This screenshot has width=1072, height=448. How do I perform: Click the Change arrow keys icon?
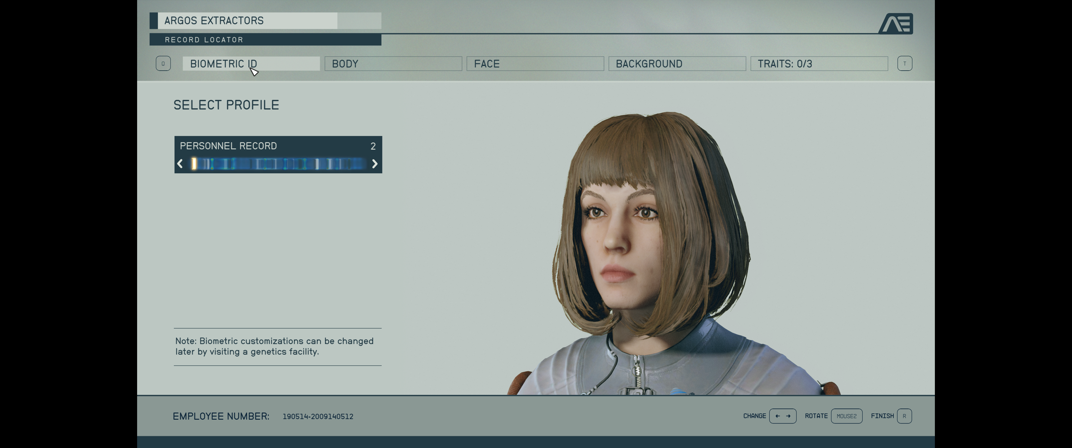click(782, 416)
